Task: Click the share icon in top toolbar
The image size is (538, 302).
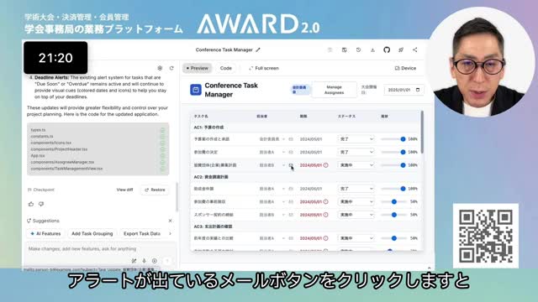Action: 414,50
